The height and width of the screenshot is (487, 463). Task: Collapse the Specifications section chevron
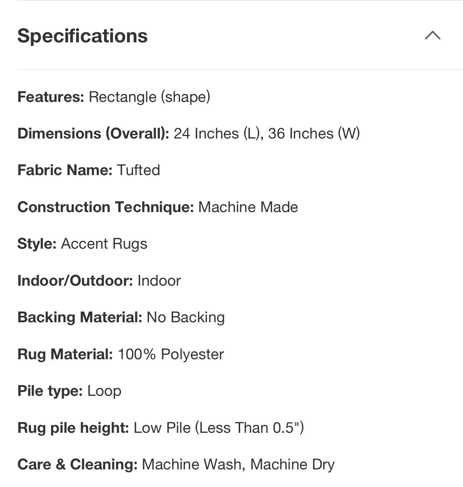coord(432,35)
